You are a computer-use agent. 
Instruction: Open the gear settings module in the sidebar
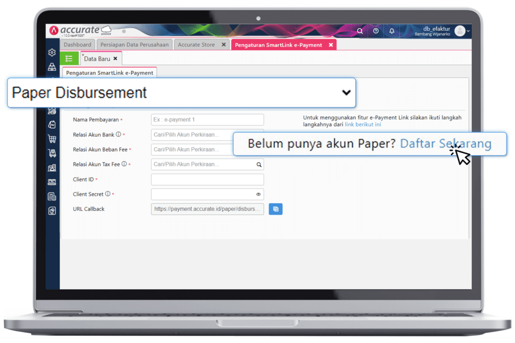coord(52,52)
